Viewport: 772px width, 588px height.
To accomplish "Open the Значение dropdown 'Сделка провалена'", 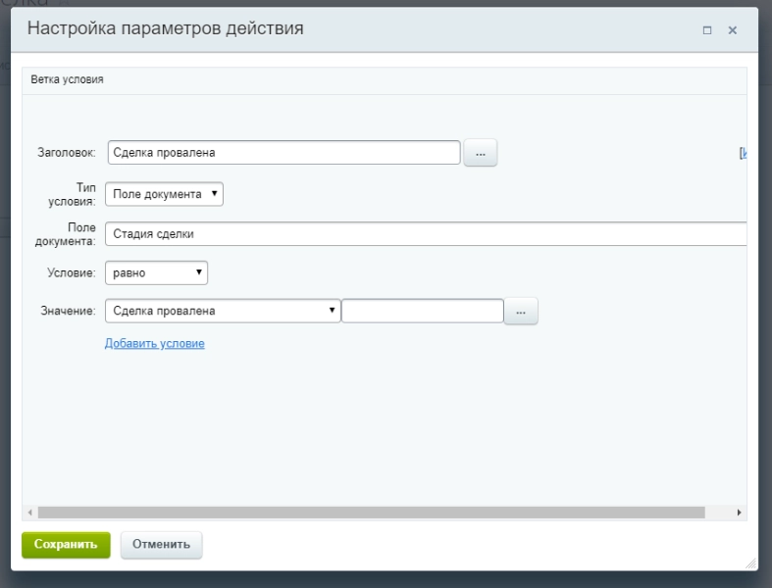I will point(223,312).
